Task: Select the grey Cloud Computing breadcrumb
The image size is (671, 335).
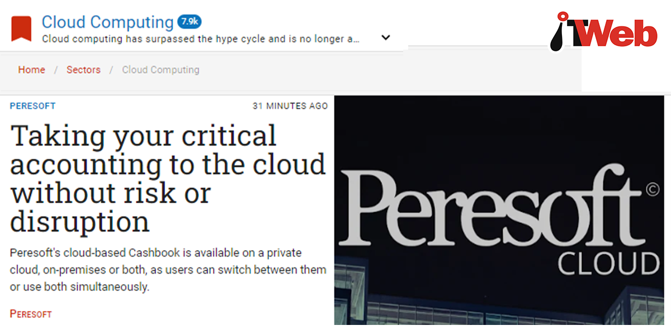Action: point(160,70)
